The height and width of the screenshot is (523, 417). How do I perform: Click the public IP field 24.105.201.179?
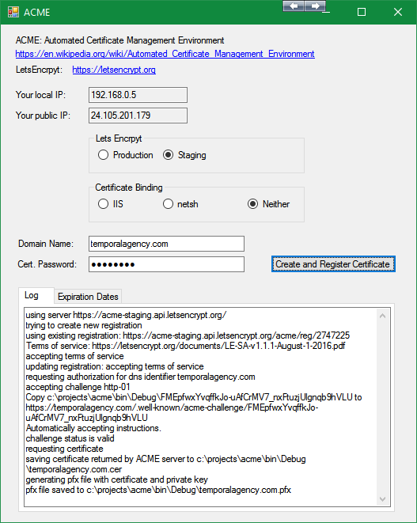click(x=138, y=116)
